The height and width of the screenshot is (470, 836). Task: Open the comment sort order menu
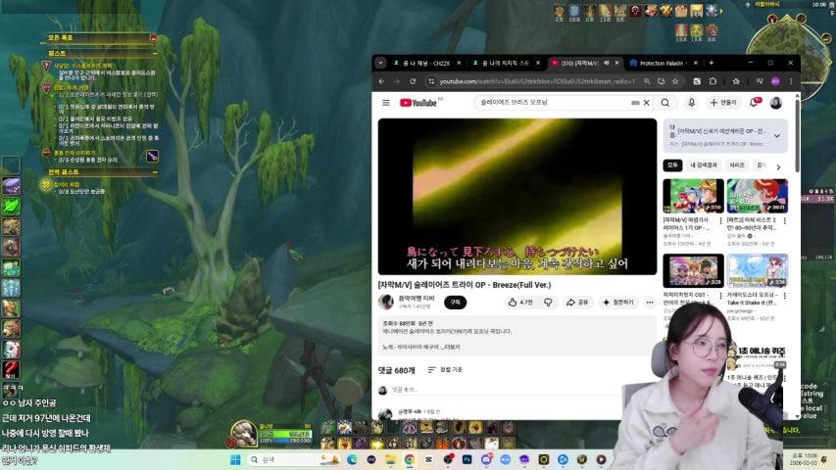[x=445, y=369]
